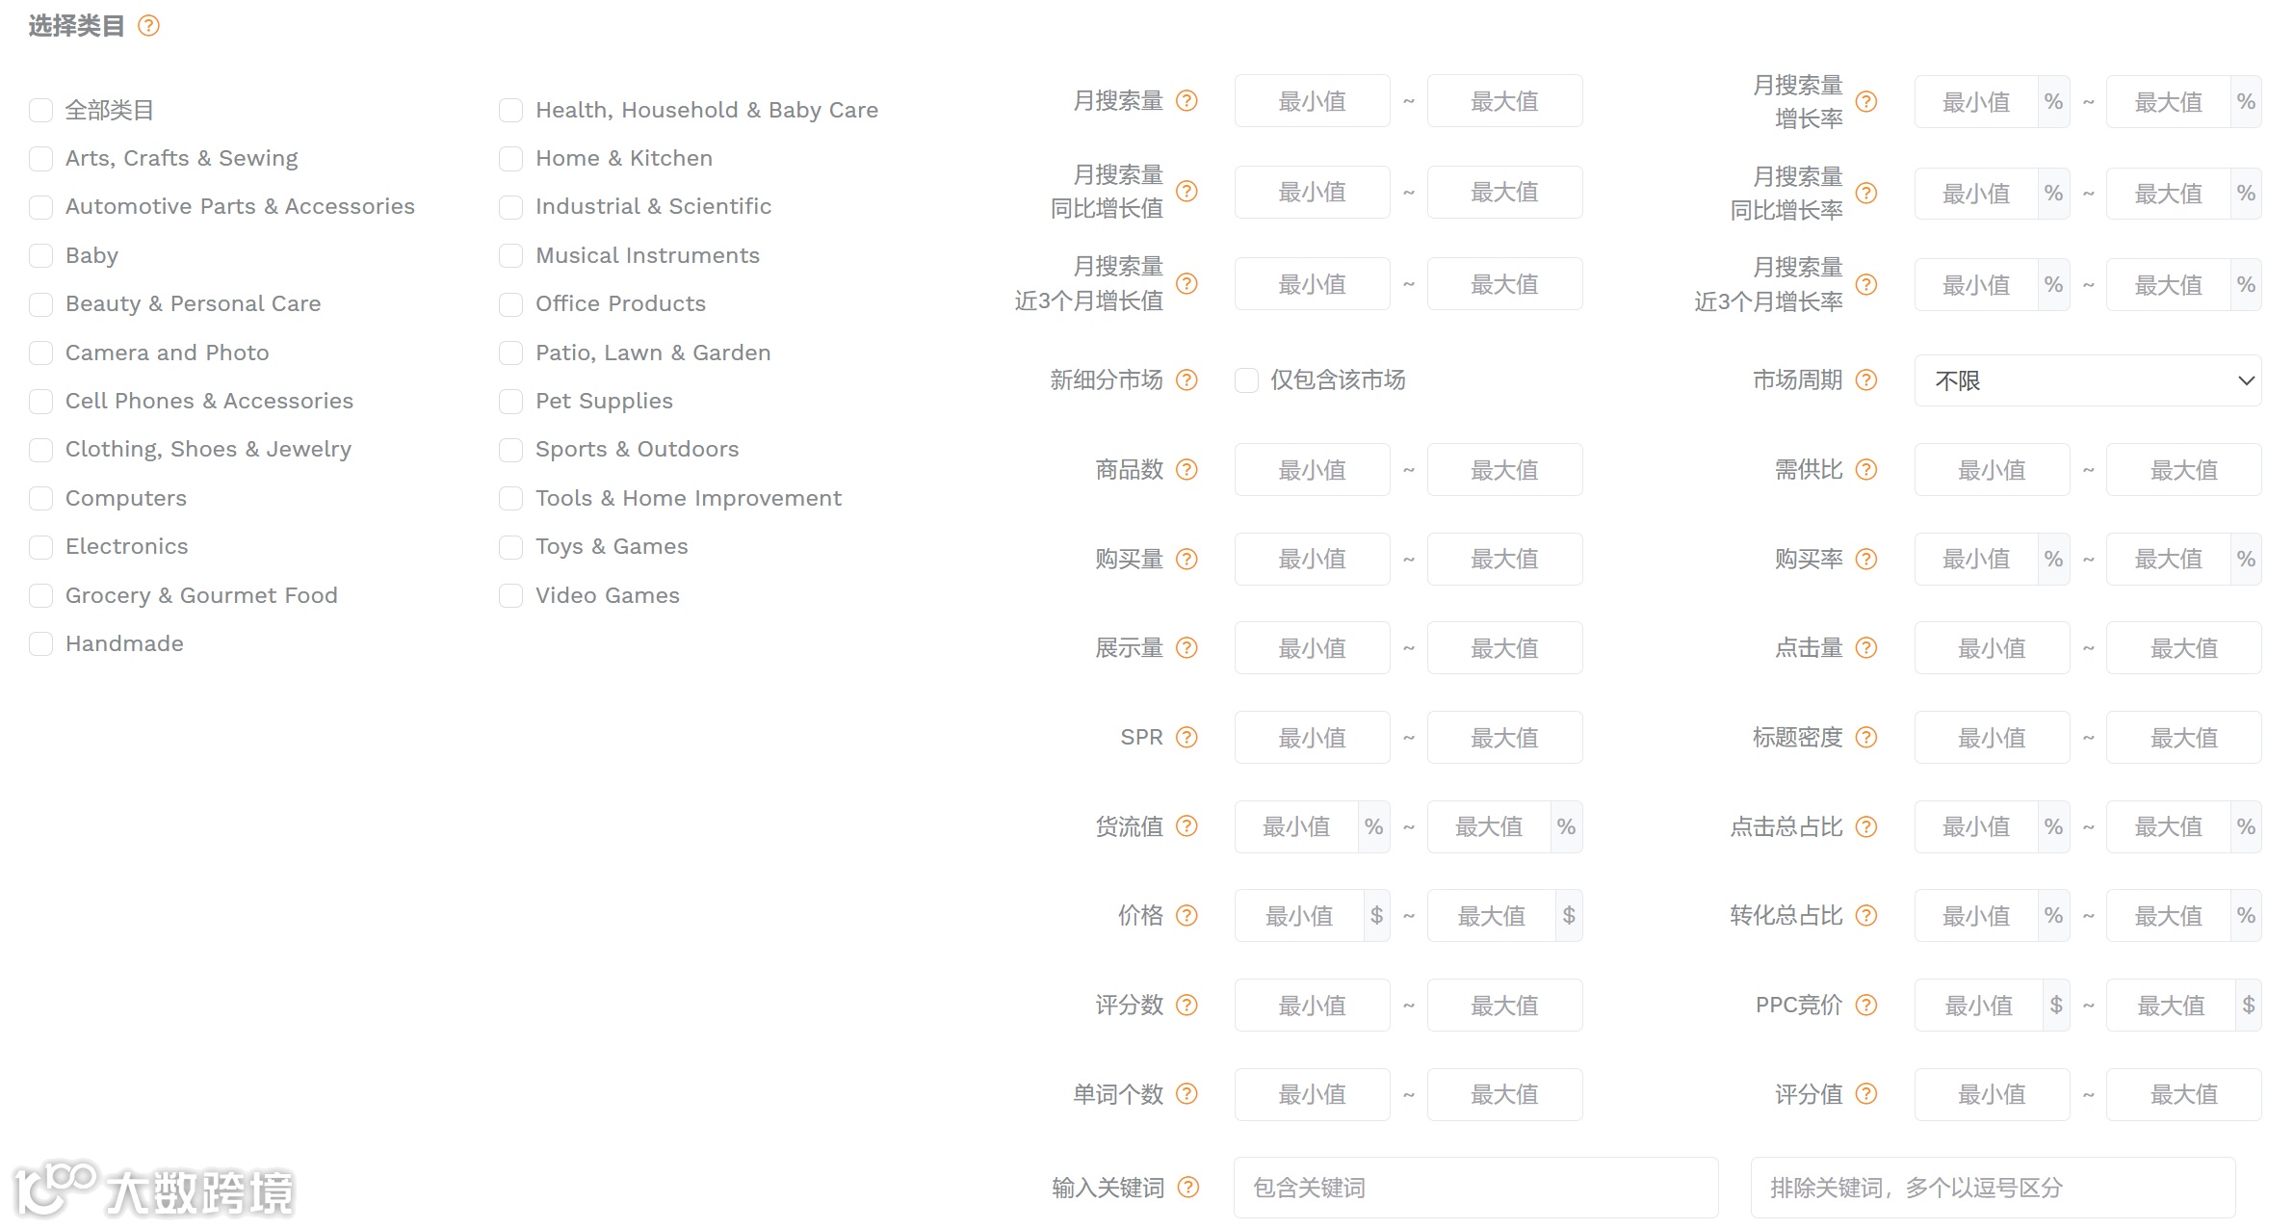
Task: Click help icon beside PPC竞价
Action: 1866,1006
